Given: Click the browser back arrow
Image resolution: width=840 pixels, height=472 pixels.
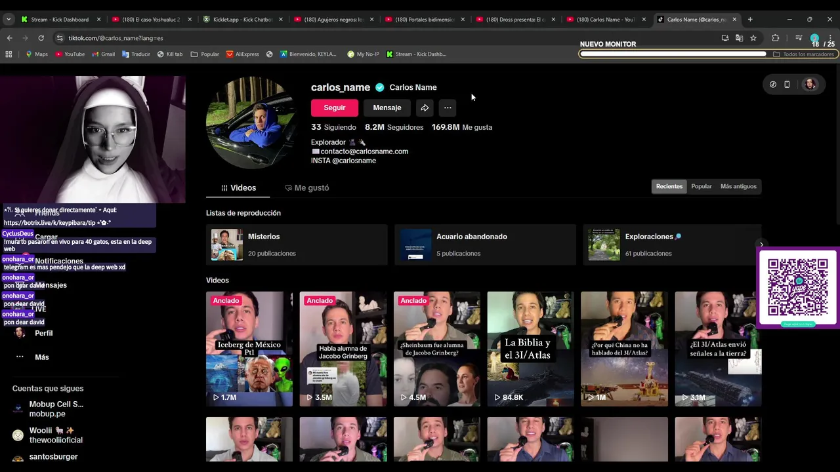Looking at the screenshot, I should point(9,38).
